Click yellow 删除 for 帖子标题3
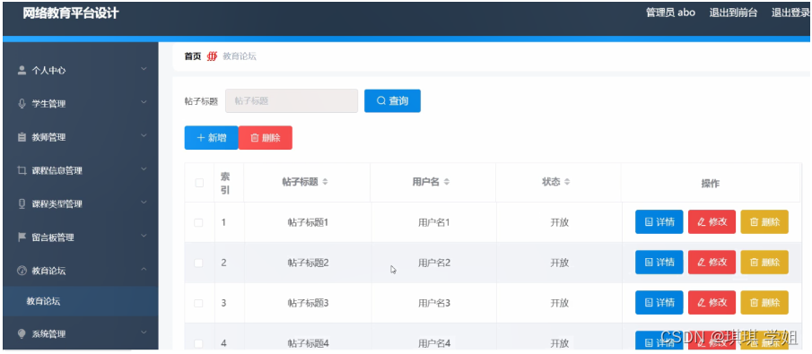 tap(764, 303)
